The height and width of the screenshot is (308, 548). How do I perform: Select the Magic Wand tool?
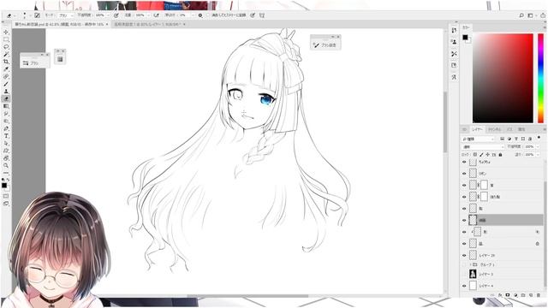click(6, 54)
